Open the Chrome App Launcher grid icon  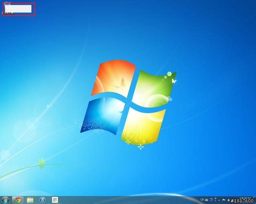tap(55, 200)
